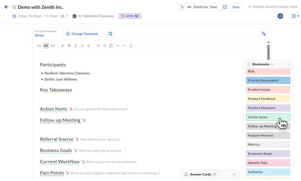Click the DEMO meeting type tag
This screenshot has width=301, height=181.
pos(130,16)
